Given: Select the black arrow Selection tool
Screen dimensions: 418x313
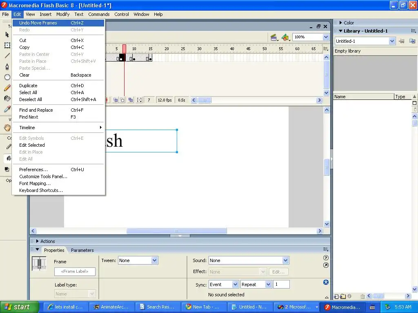Looking at the screenshot, I should coord(7,35).
